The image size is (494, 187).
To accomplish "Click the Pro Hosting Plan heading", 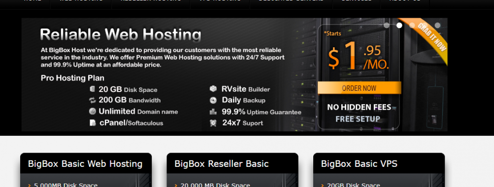I will click(x=72, y=78).
